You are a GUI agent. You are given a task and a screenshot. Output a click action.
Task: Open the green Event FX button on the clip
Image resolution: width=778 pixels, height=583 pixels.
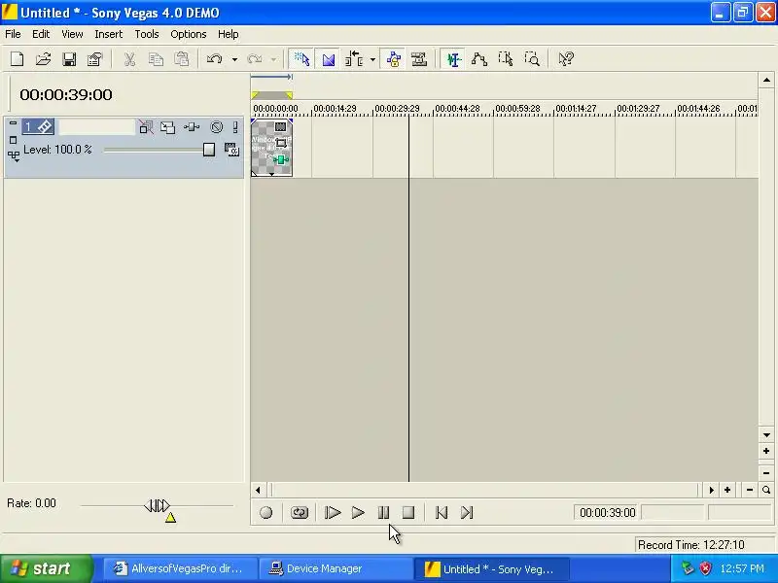tap(281, 159)
